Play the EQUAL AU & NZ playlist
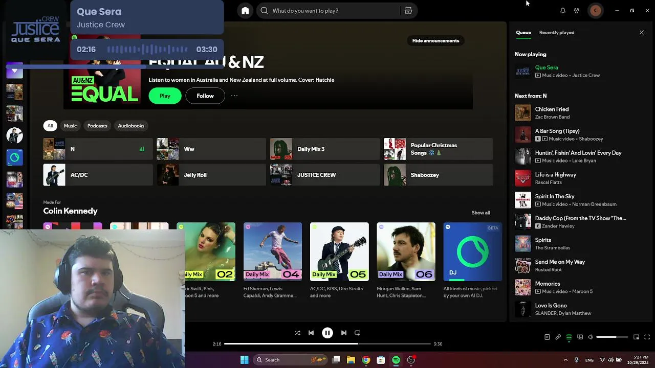Image resolution: width=655 pixels, height=368 pixels. (165, 96)
